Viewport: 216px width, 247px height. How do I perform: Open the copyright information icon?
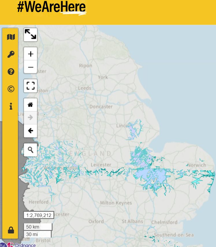click(11, 89)
